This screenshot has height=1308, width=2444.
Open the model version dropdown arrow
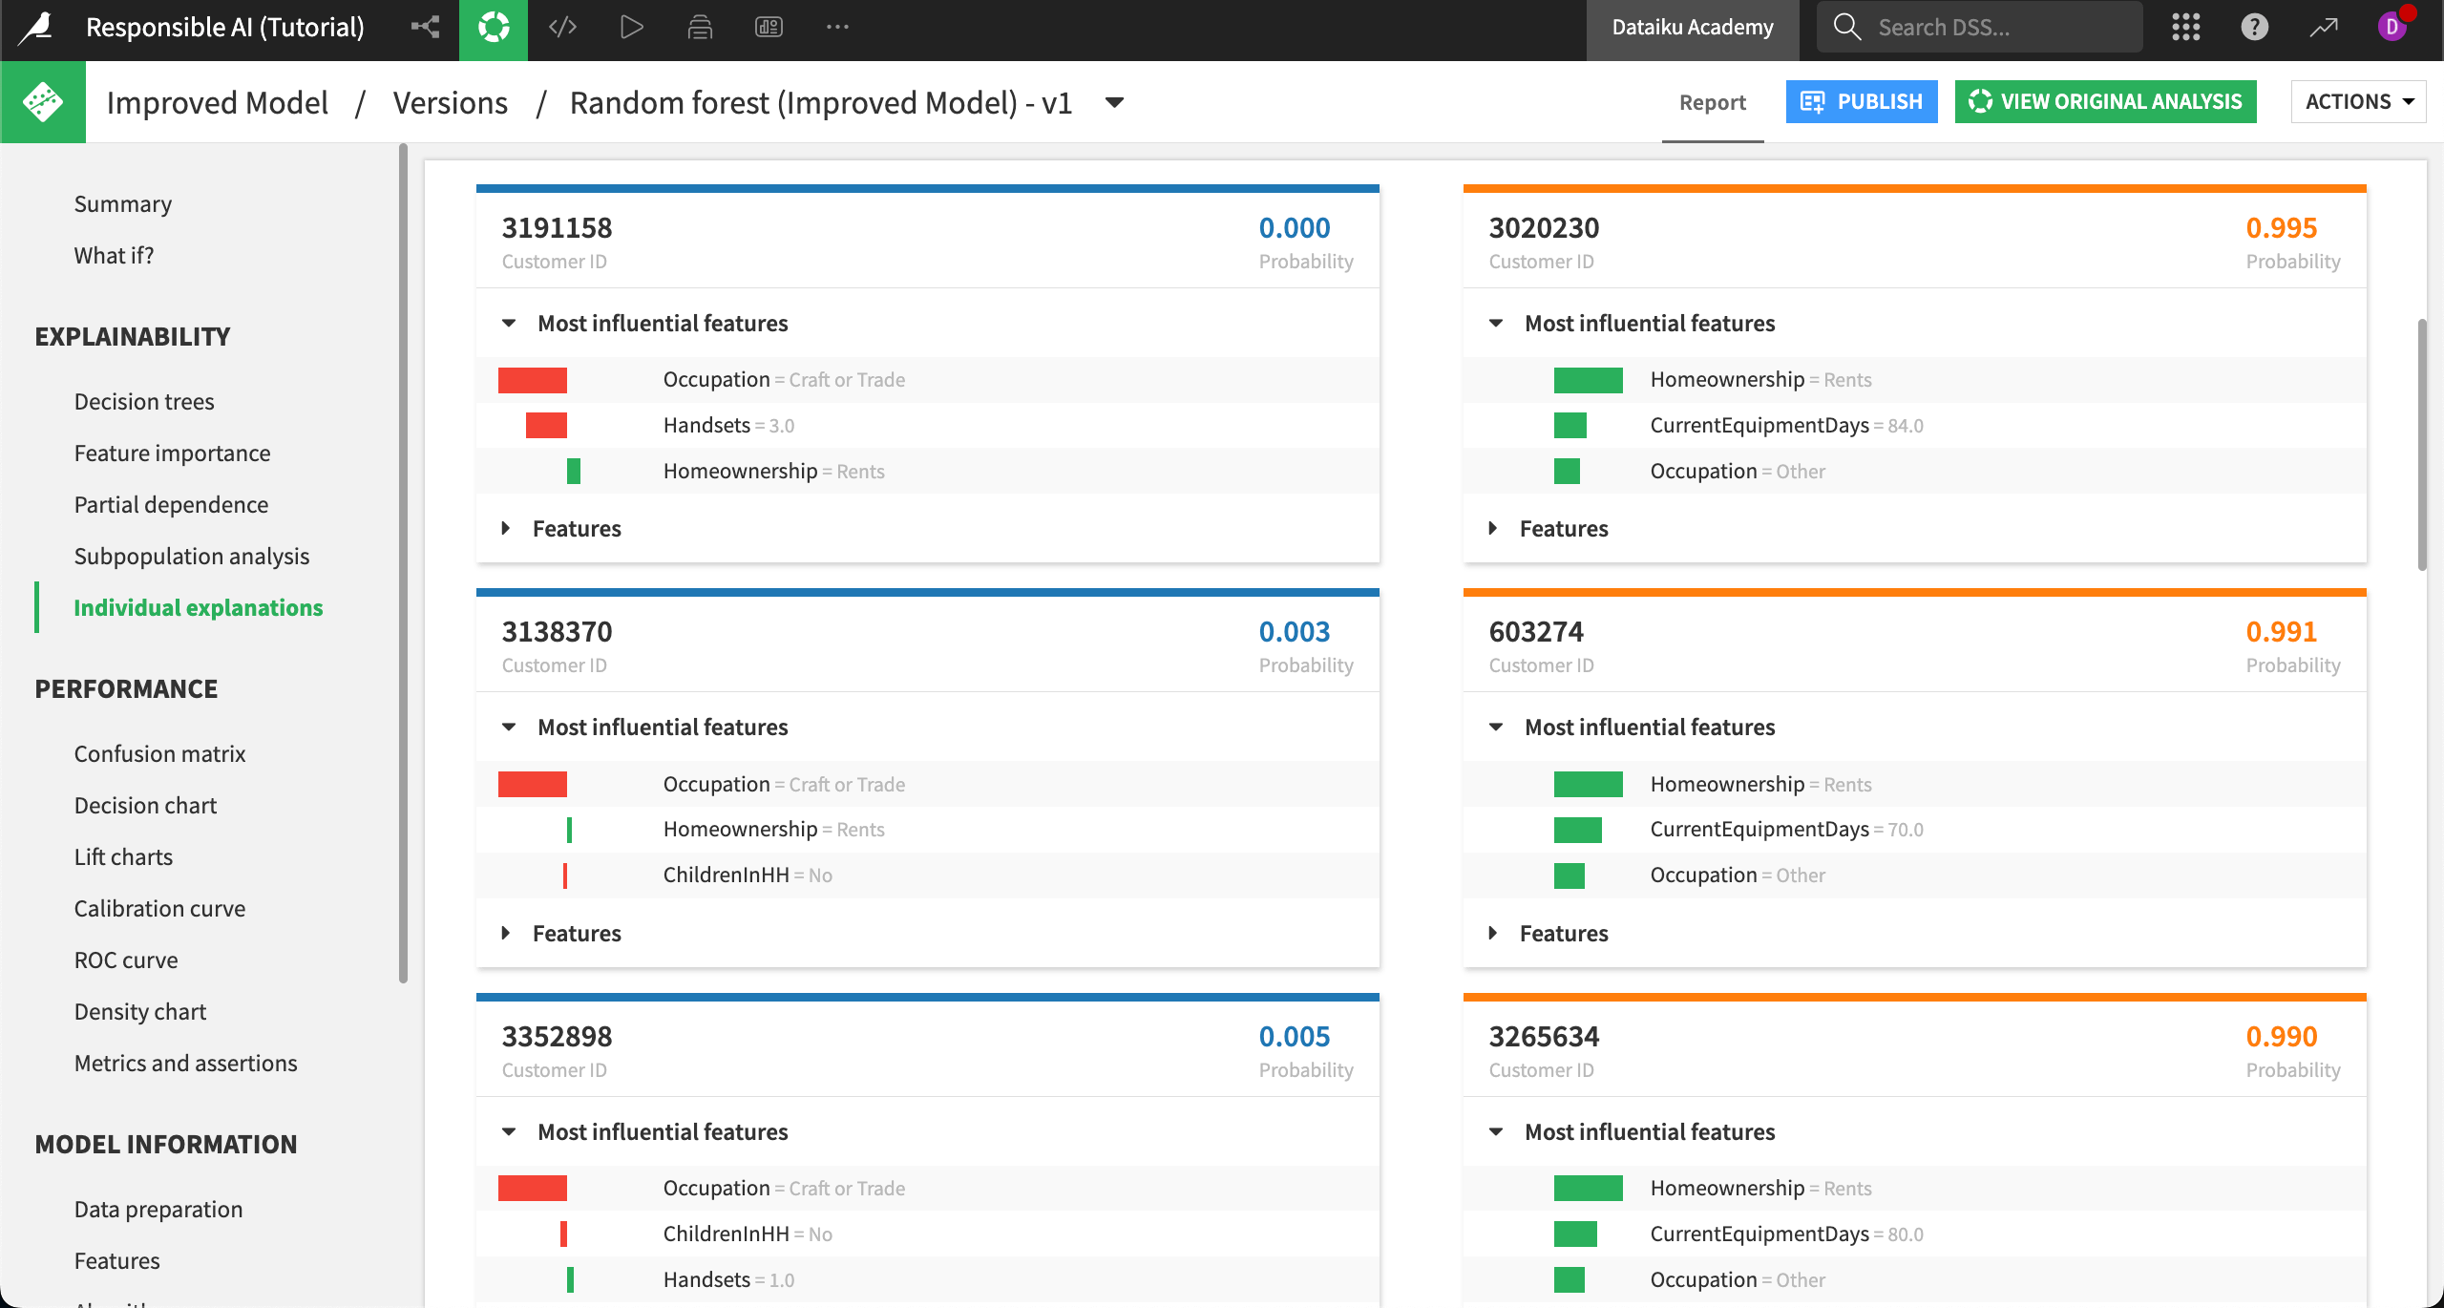point(1114,102)
